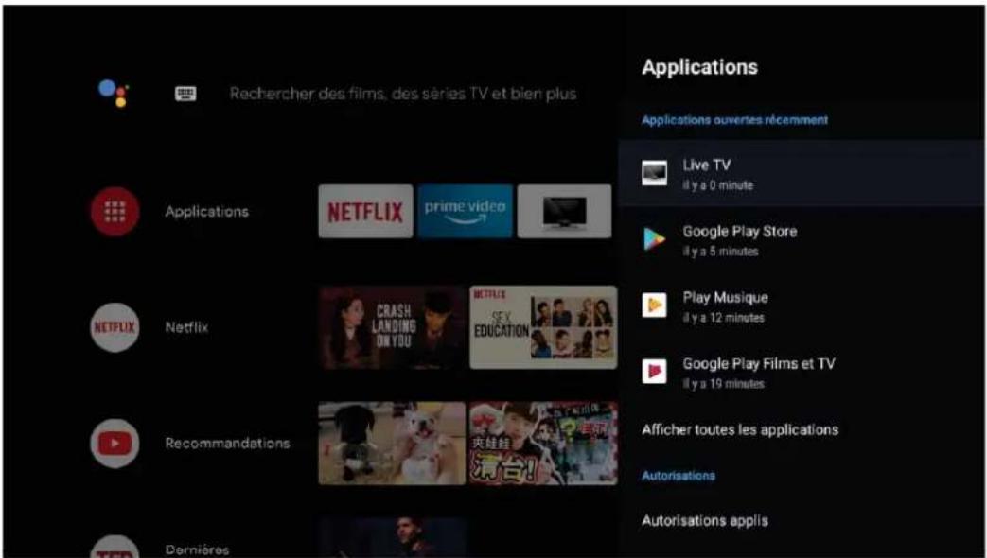Play Crash Landing on You thumbnail

392,327
